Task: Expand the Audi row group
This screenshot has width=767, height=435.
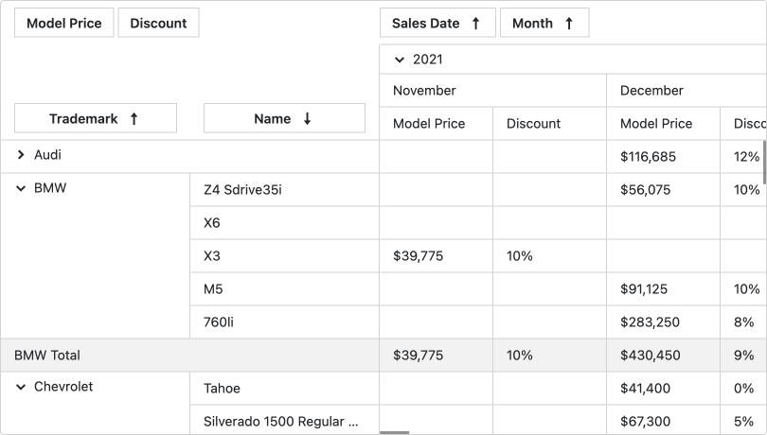Action: click(21, 155)
